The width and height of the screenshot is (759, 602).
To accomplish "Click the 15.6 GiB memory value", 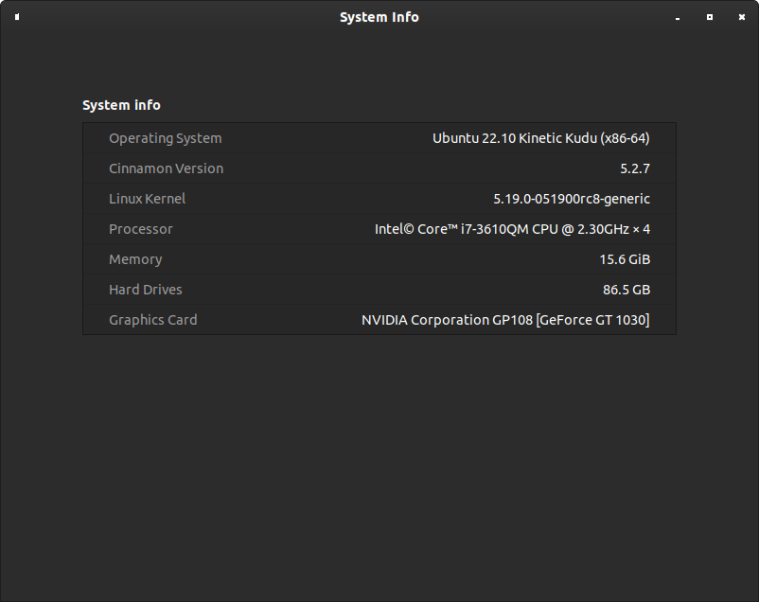I will 624,259.
